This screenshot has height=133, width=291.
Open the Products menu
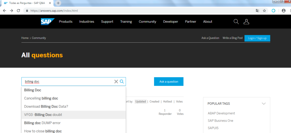(x=66, y=22)
